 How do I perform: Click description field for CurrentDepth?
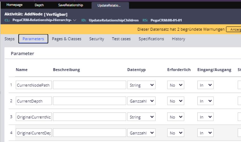point(89,101)
